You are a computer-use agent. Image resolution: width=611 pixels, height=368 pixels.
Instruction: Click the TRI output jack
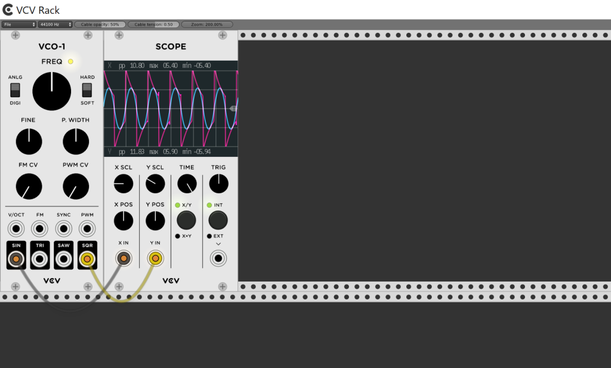click(39, 259)
